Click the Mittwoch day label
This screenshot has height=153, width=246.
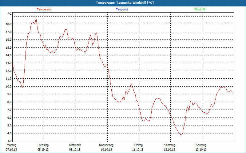(75, 145)
